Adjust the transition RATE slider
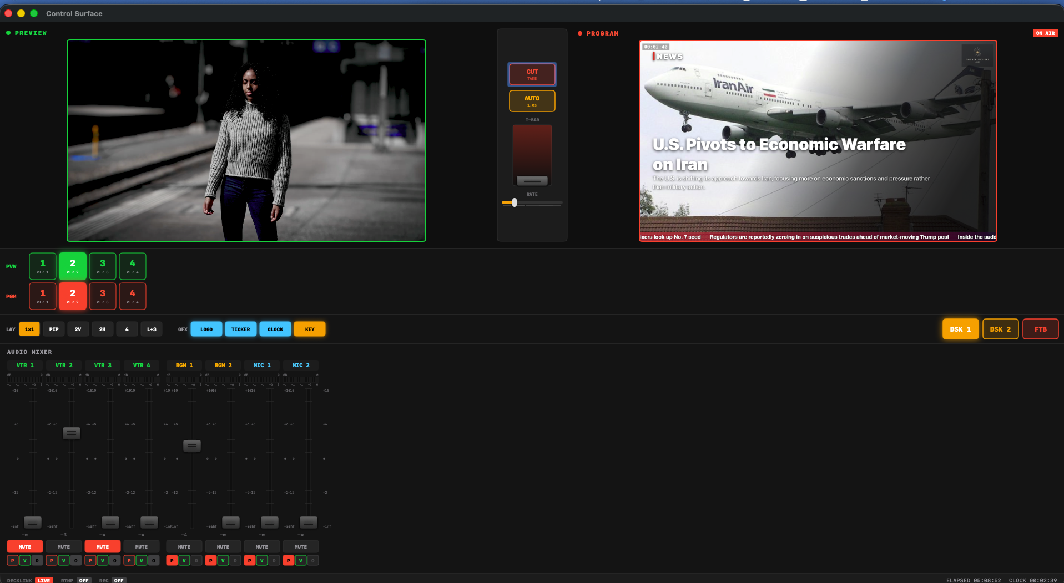This screenshot has height=583, width=1064. click(532, 203)
